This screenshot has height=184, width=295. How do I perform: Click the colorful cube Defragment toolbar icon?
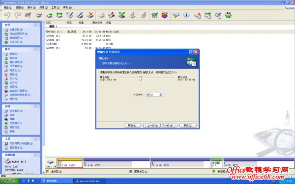165,15
